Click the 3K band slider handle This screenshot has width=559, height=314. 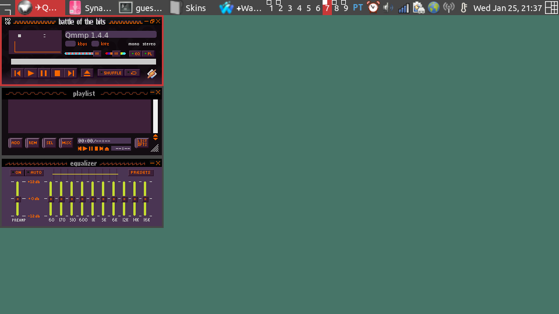(104, 199)
